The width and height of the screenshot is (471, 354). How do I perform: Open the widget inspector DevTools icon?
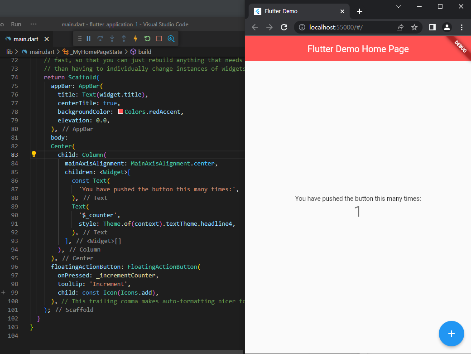pos(171,39)
